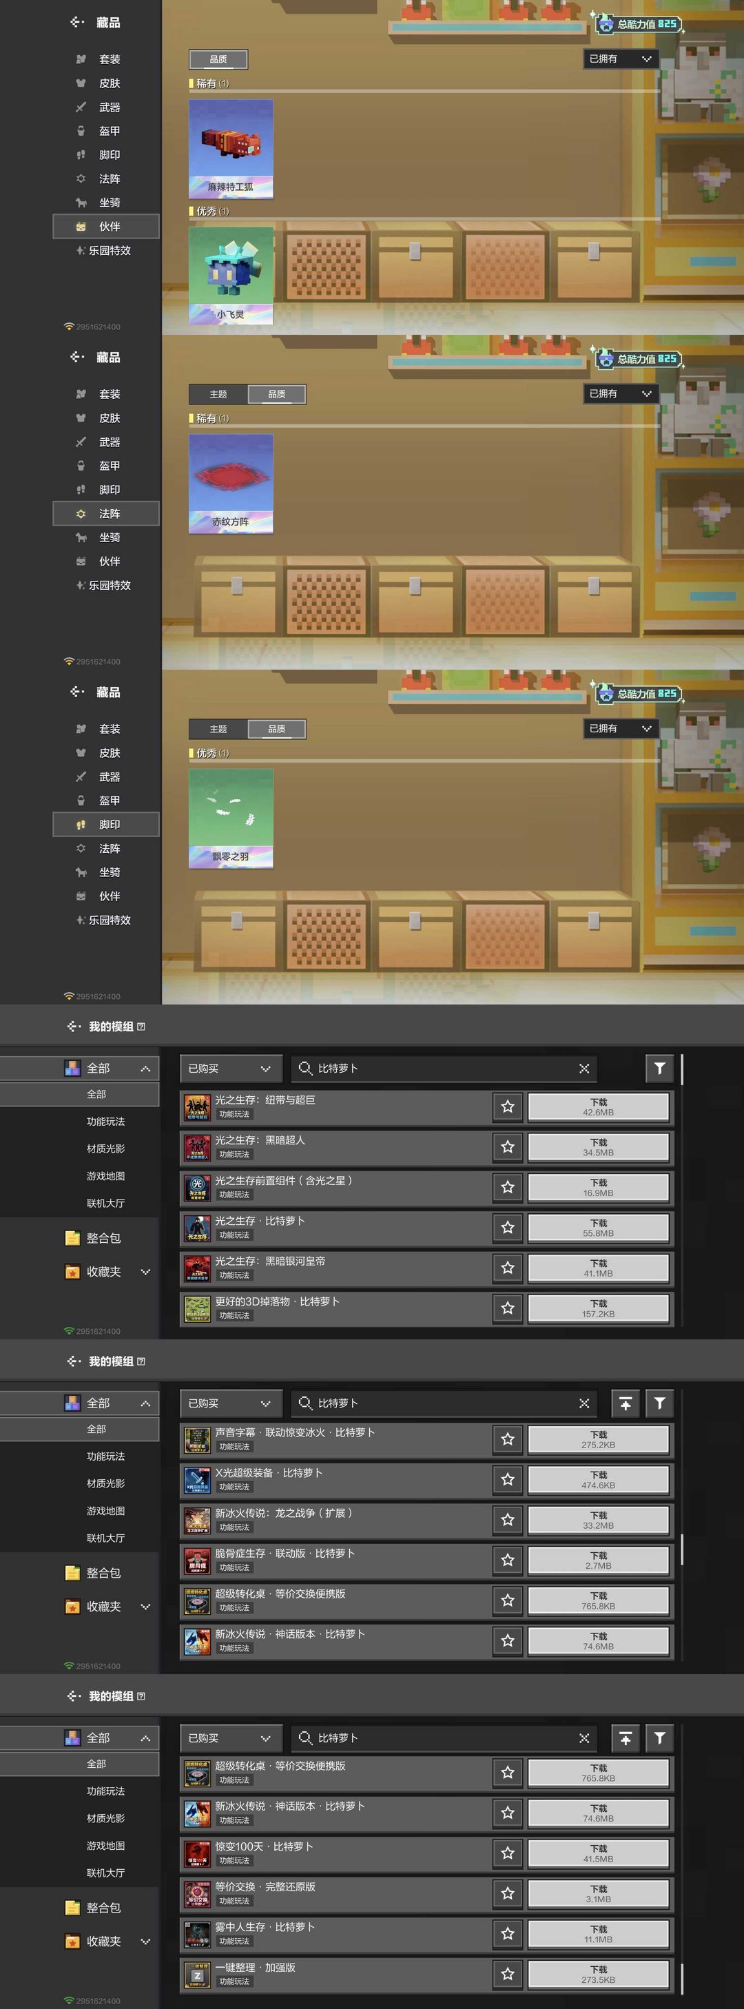The image size is (744, 2009).
Task: Click search field above 惊变100天 list
Action: pyautogui.click(x=444, y=1738)
